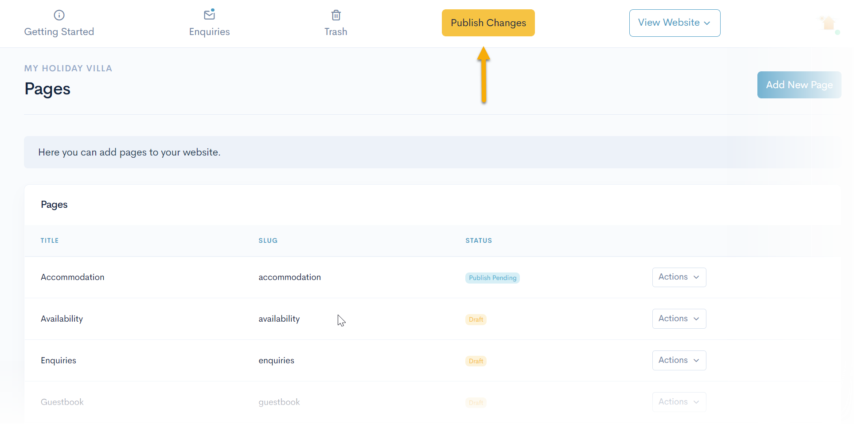Screen dimensions: 854x424
Task: Open Actions dropdown for Availability page
Action: (x=679, y=319)
